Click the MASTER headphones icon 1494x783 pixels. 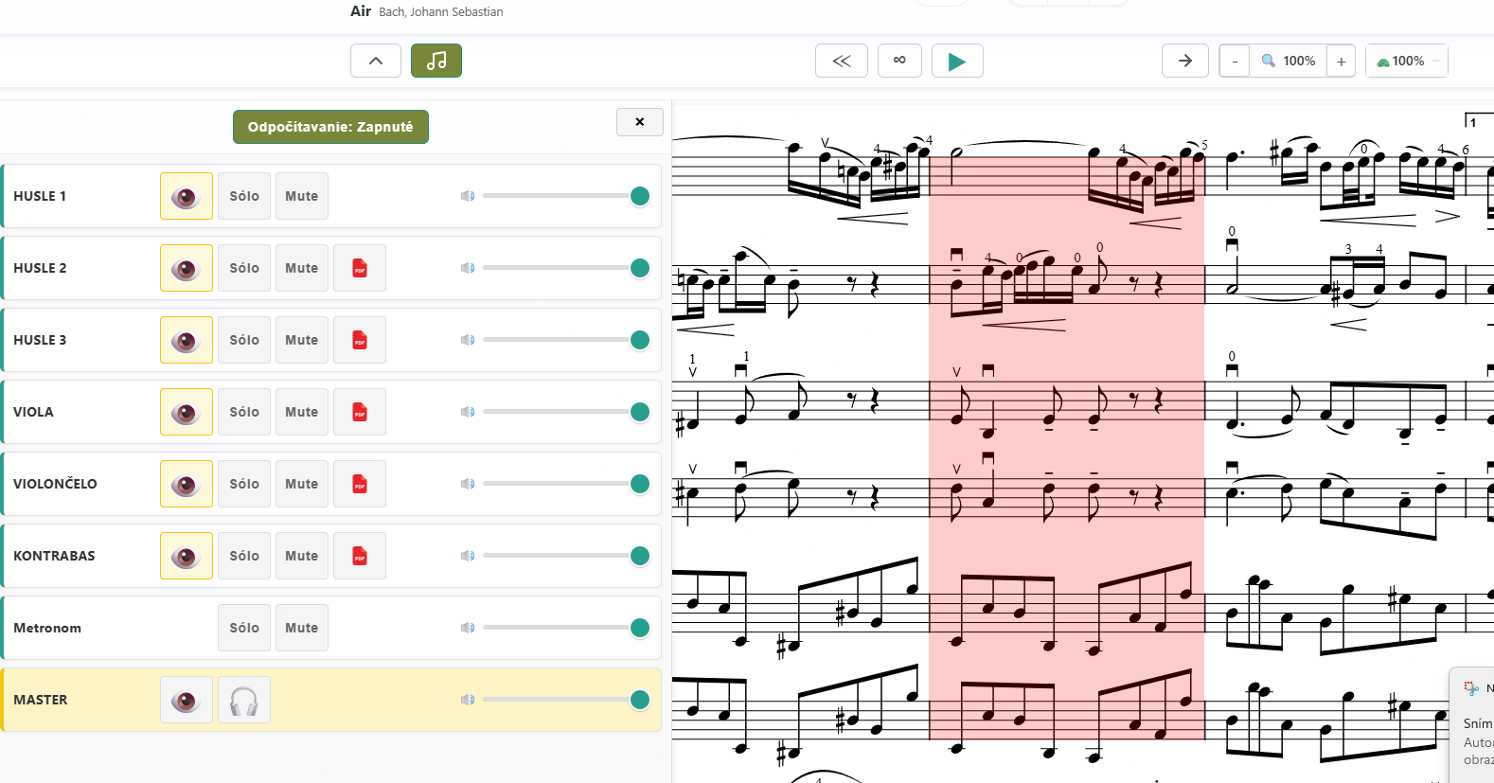pyautogui.click(x=244, y=700)
